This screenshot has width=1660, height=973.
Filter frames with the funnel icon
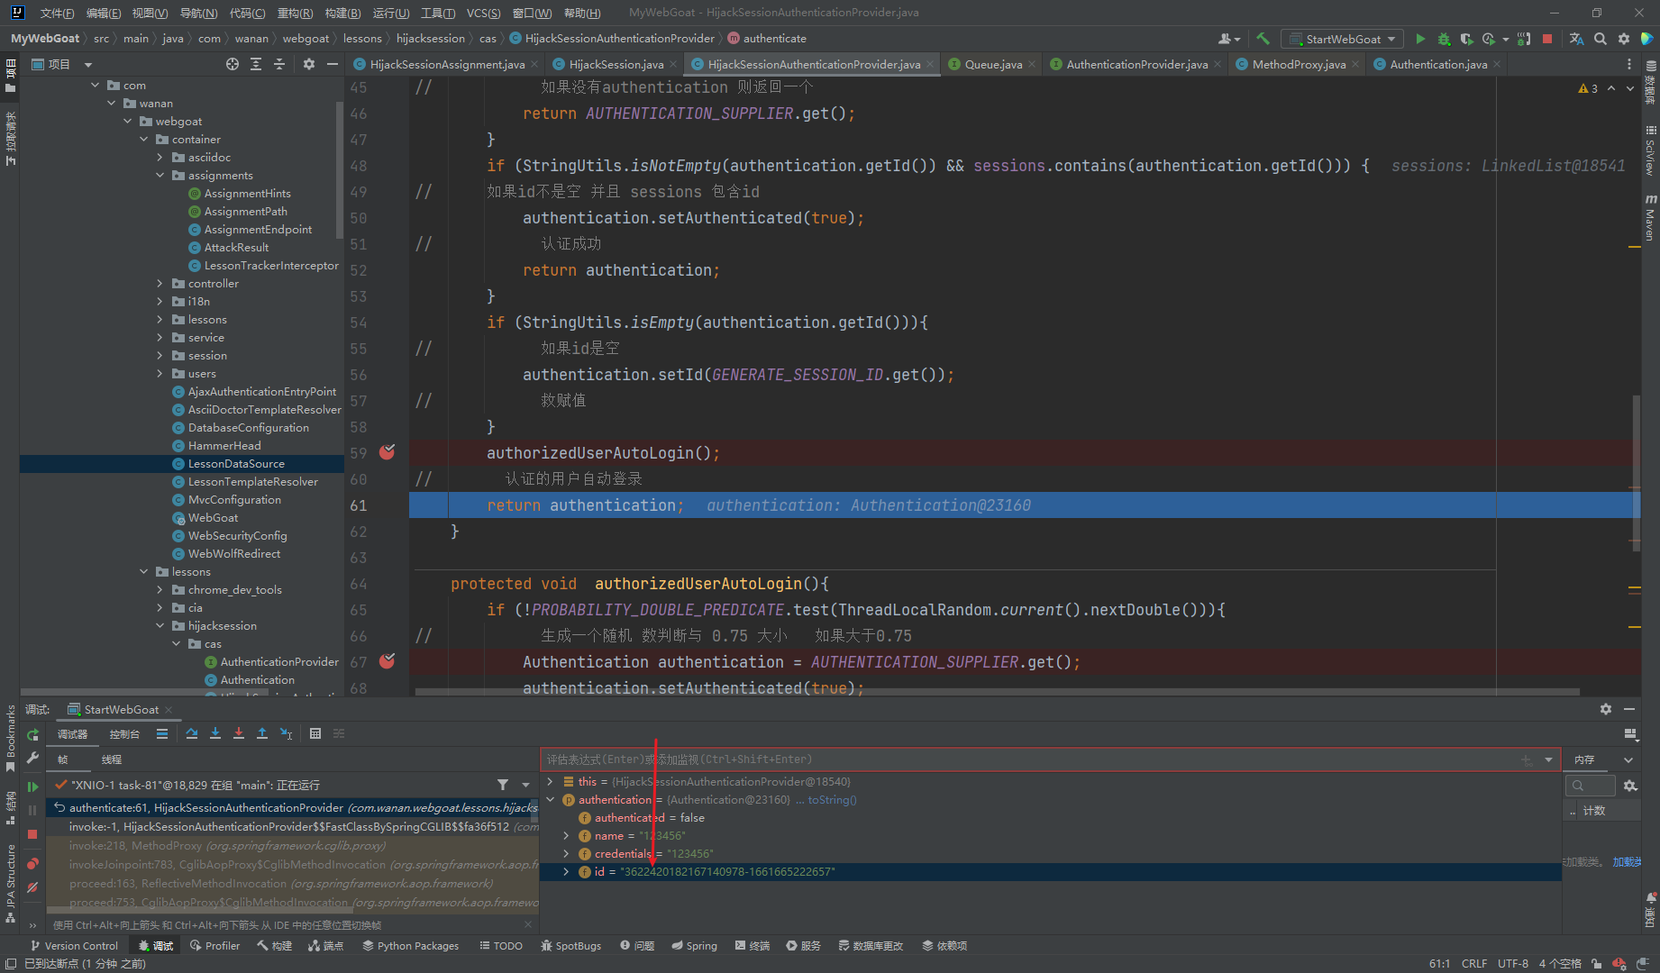[x=503, y=785]
